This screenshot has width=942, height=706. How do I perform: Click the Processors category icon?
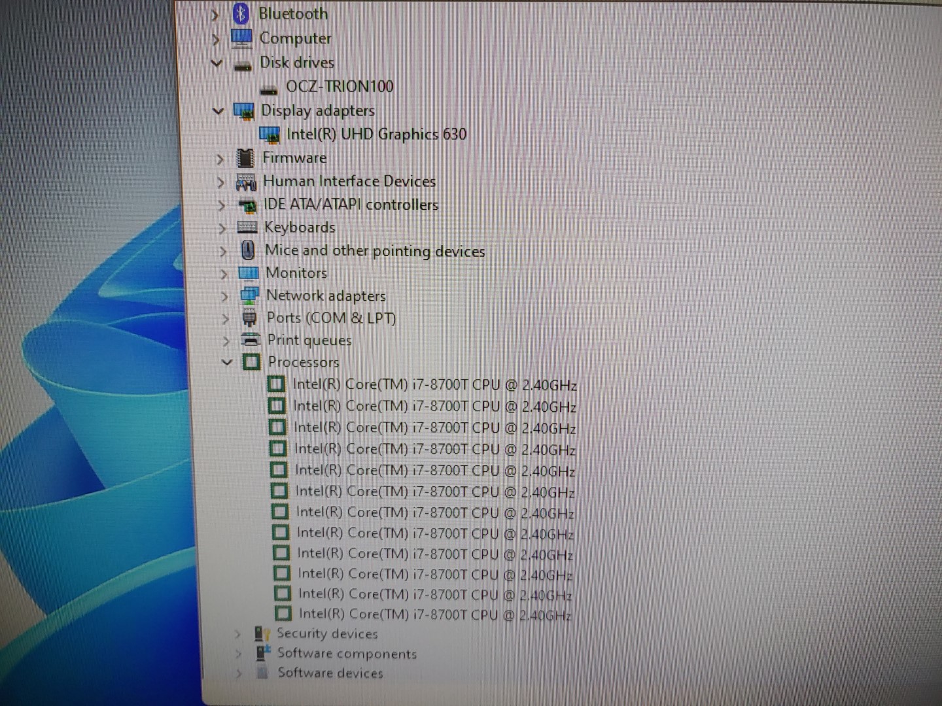tap(252, 361)
